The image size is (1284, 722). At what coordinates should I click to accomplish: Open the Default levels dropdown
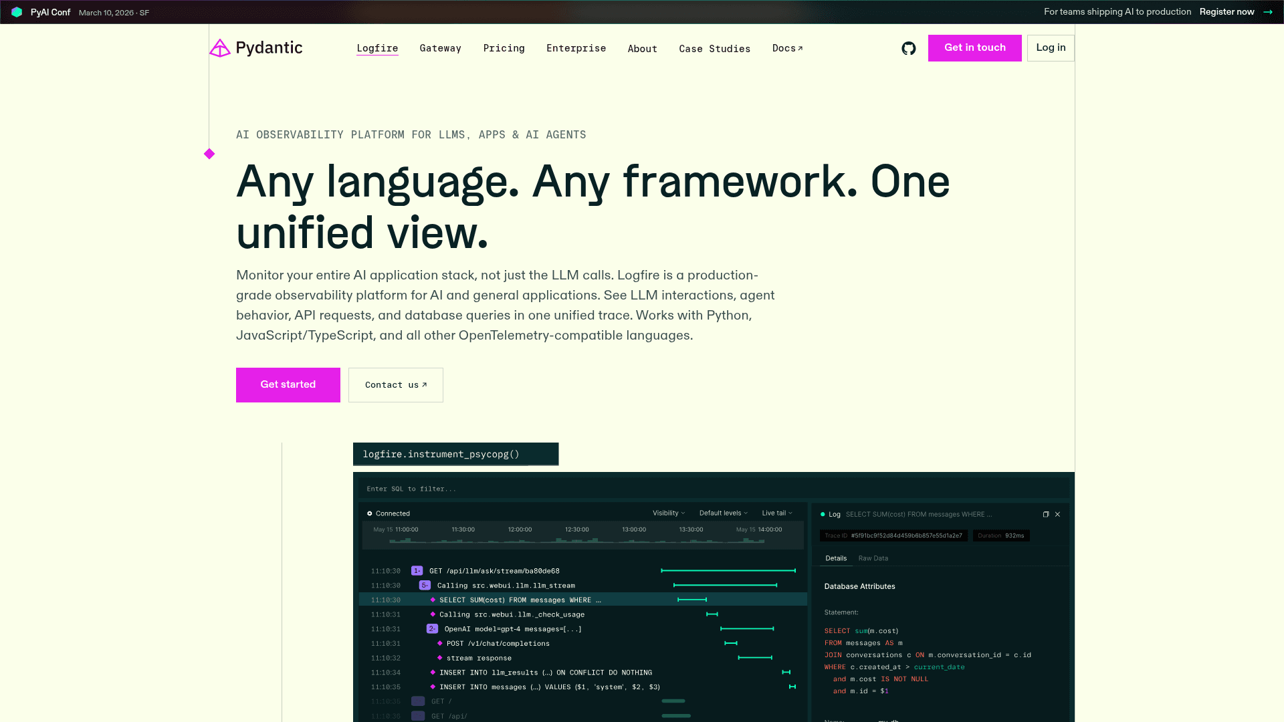coord(723,513)
